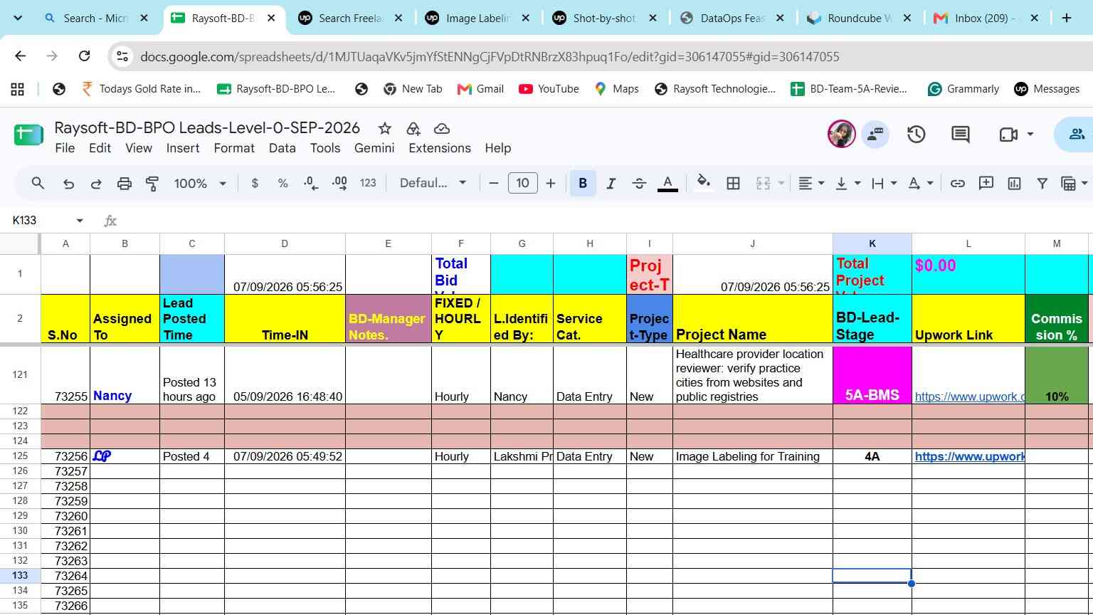Click the Print icon in toolbar
The image size is (1093, 615).
125,184
